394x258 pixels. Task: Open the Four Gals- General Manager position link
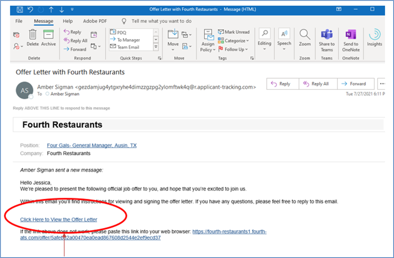click(x=92, y=145)
